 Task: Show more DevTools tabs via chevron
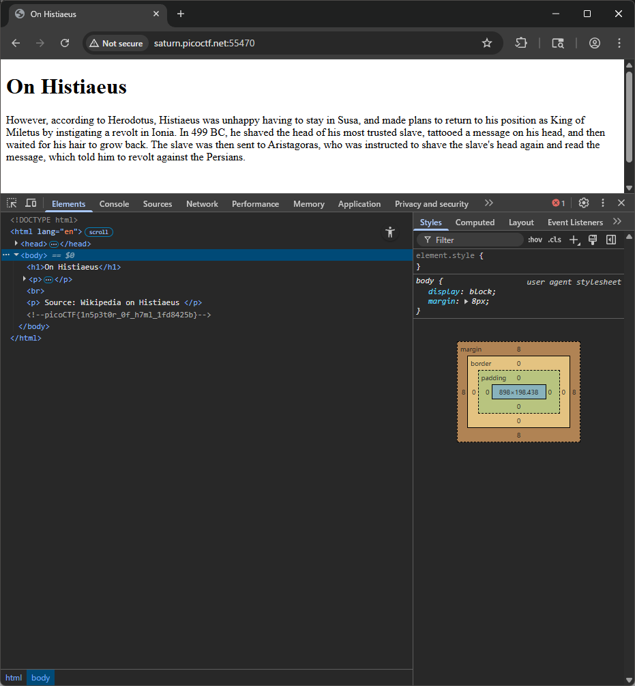point(488,203)
